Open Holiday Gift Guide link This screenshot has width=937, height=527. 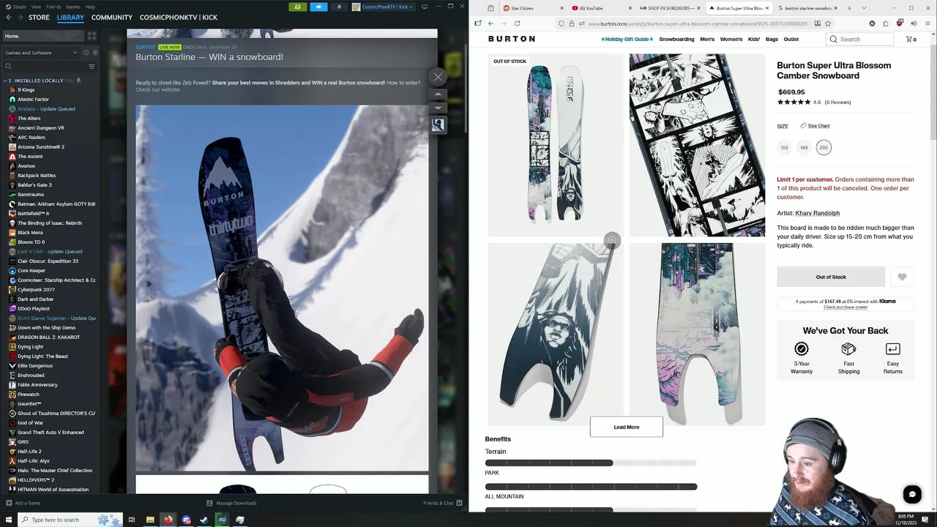[x=627, y=39]
